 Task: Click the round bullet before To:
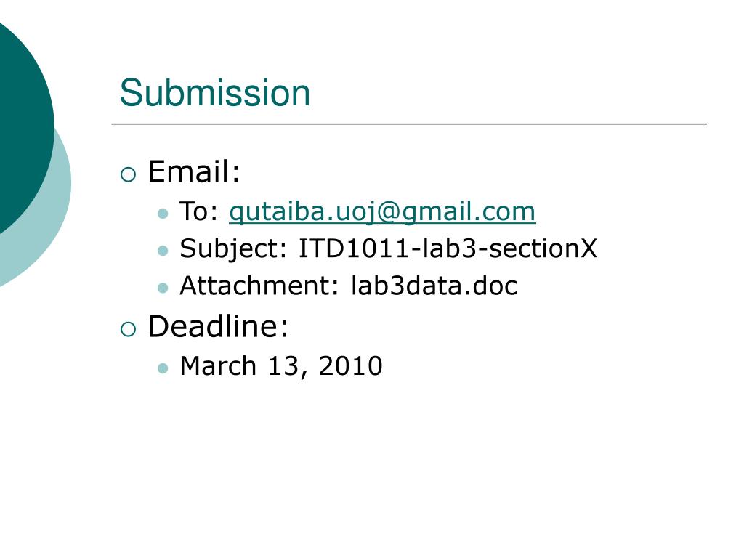click(163, 214)
